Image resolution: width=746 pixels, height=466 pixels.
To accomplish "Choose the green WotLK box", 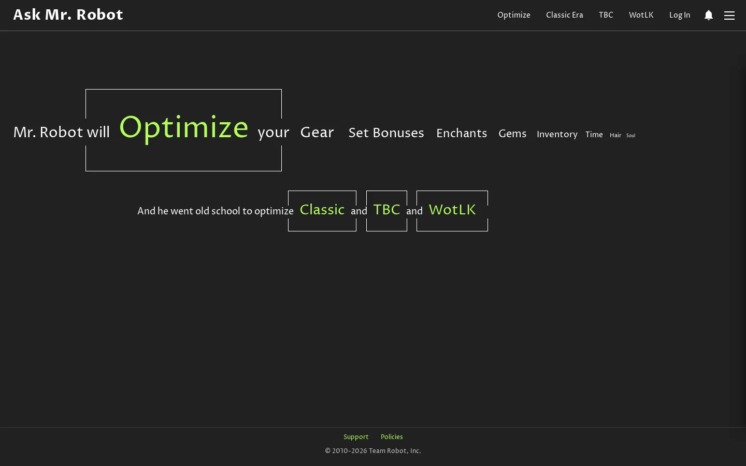I will 452,211.
